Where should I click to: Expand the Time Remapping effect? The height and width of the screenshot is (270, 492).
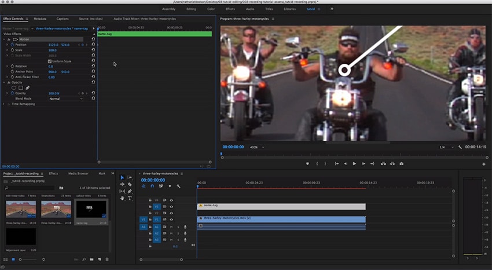[x=5, y=104]
